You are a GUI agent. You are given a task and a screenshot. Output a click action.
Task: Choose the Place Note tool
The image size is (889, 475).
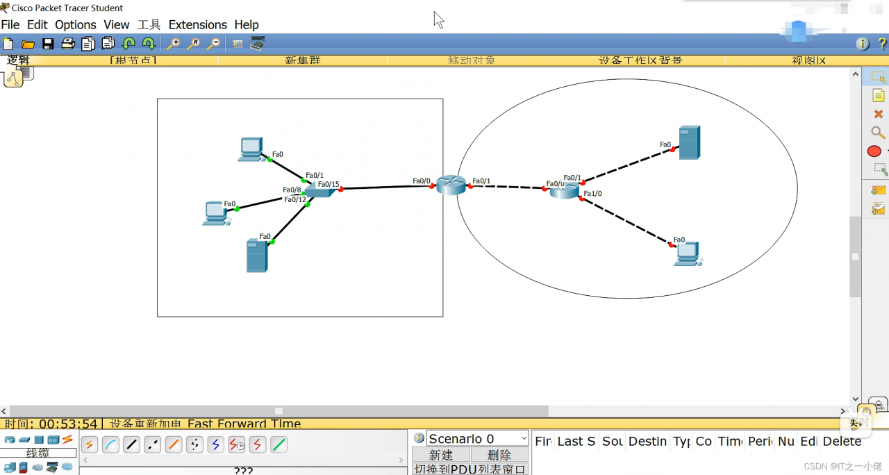878,96
